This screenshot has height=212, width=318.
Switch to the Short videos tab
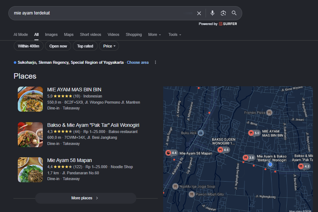coord(90,35)
